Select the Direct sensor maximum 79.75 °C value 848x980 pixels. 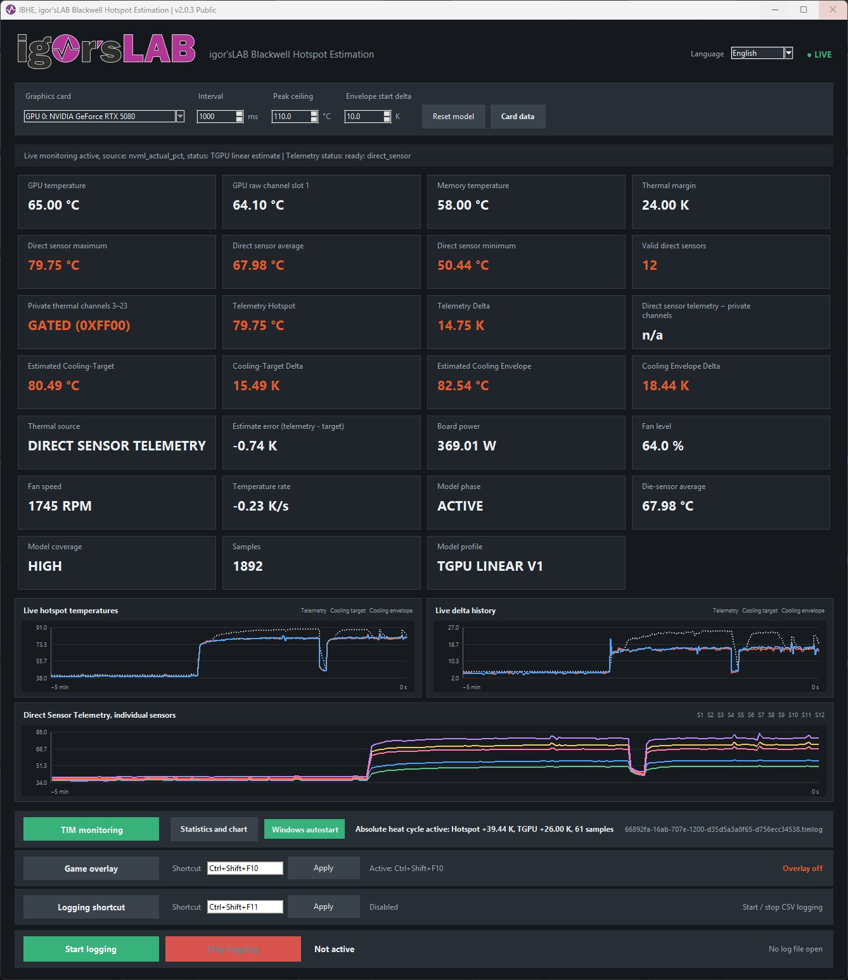pos(54,265)
